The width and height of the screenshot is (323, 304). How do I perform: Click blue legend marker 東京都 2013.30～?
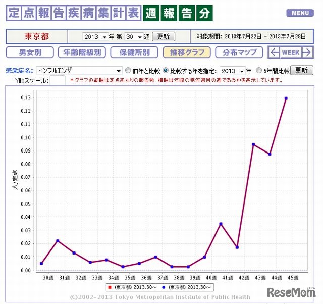click(x=164, y=287)
